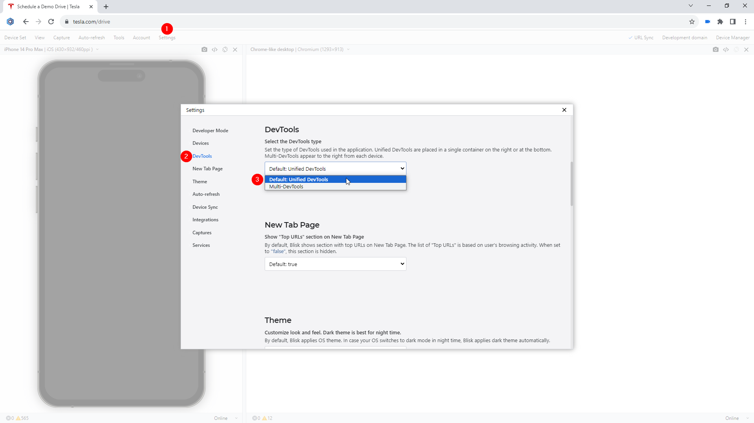This screenshot has width=754, height=423.
Task: Capture a screenshot of the desktop Chromium panel
Action: point(716,49)
